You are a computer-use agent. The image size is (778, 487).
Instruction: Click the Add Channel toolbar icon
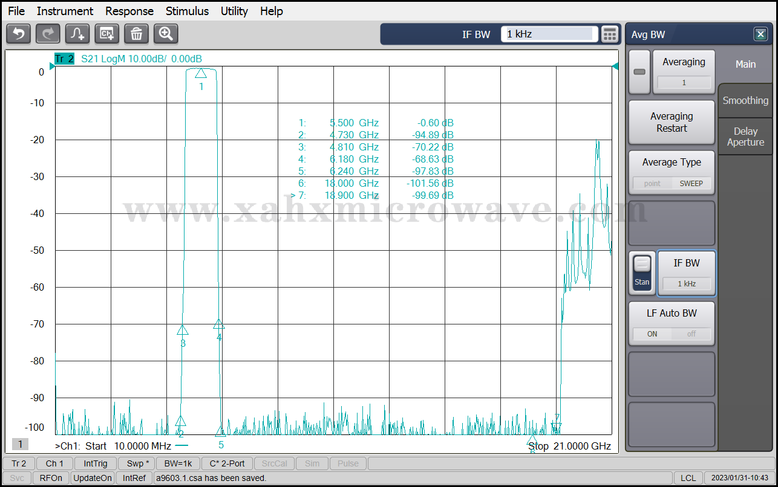[107, 34]
